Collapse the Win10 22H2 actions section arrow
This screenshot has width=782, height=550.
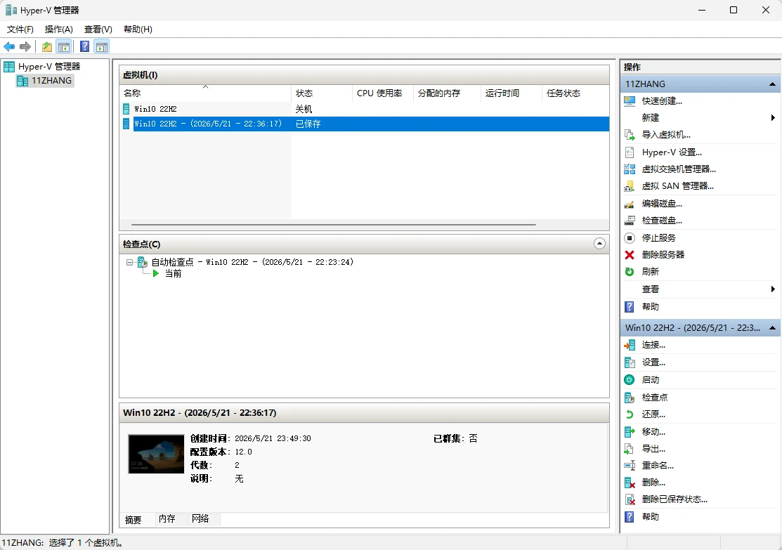(x=772, y=328)
